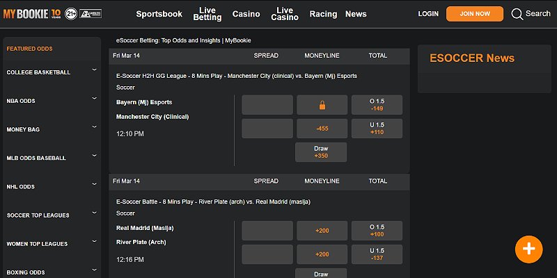The width and height of the screenshot is (557, 278).
Task: Click the ESOCCER News heading
Action: point(472,58)
